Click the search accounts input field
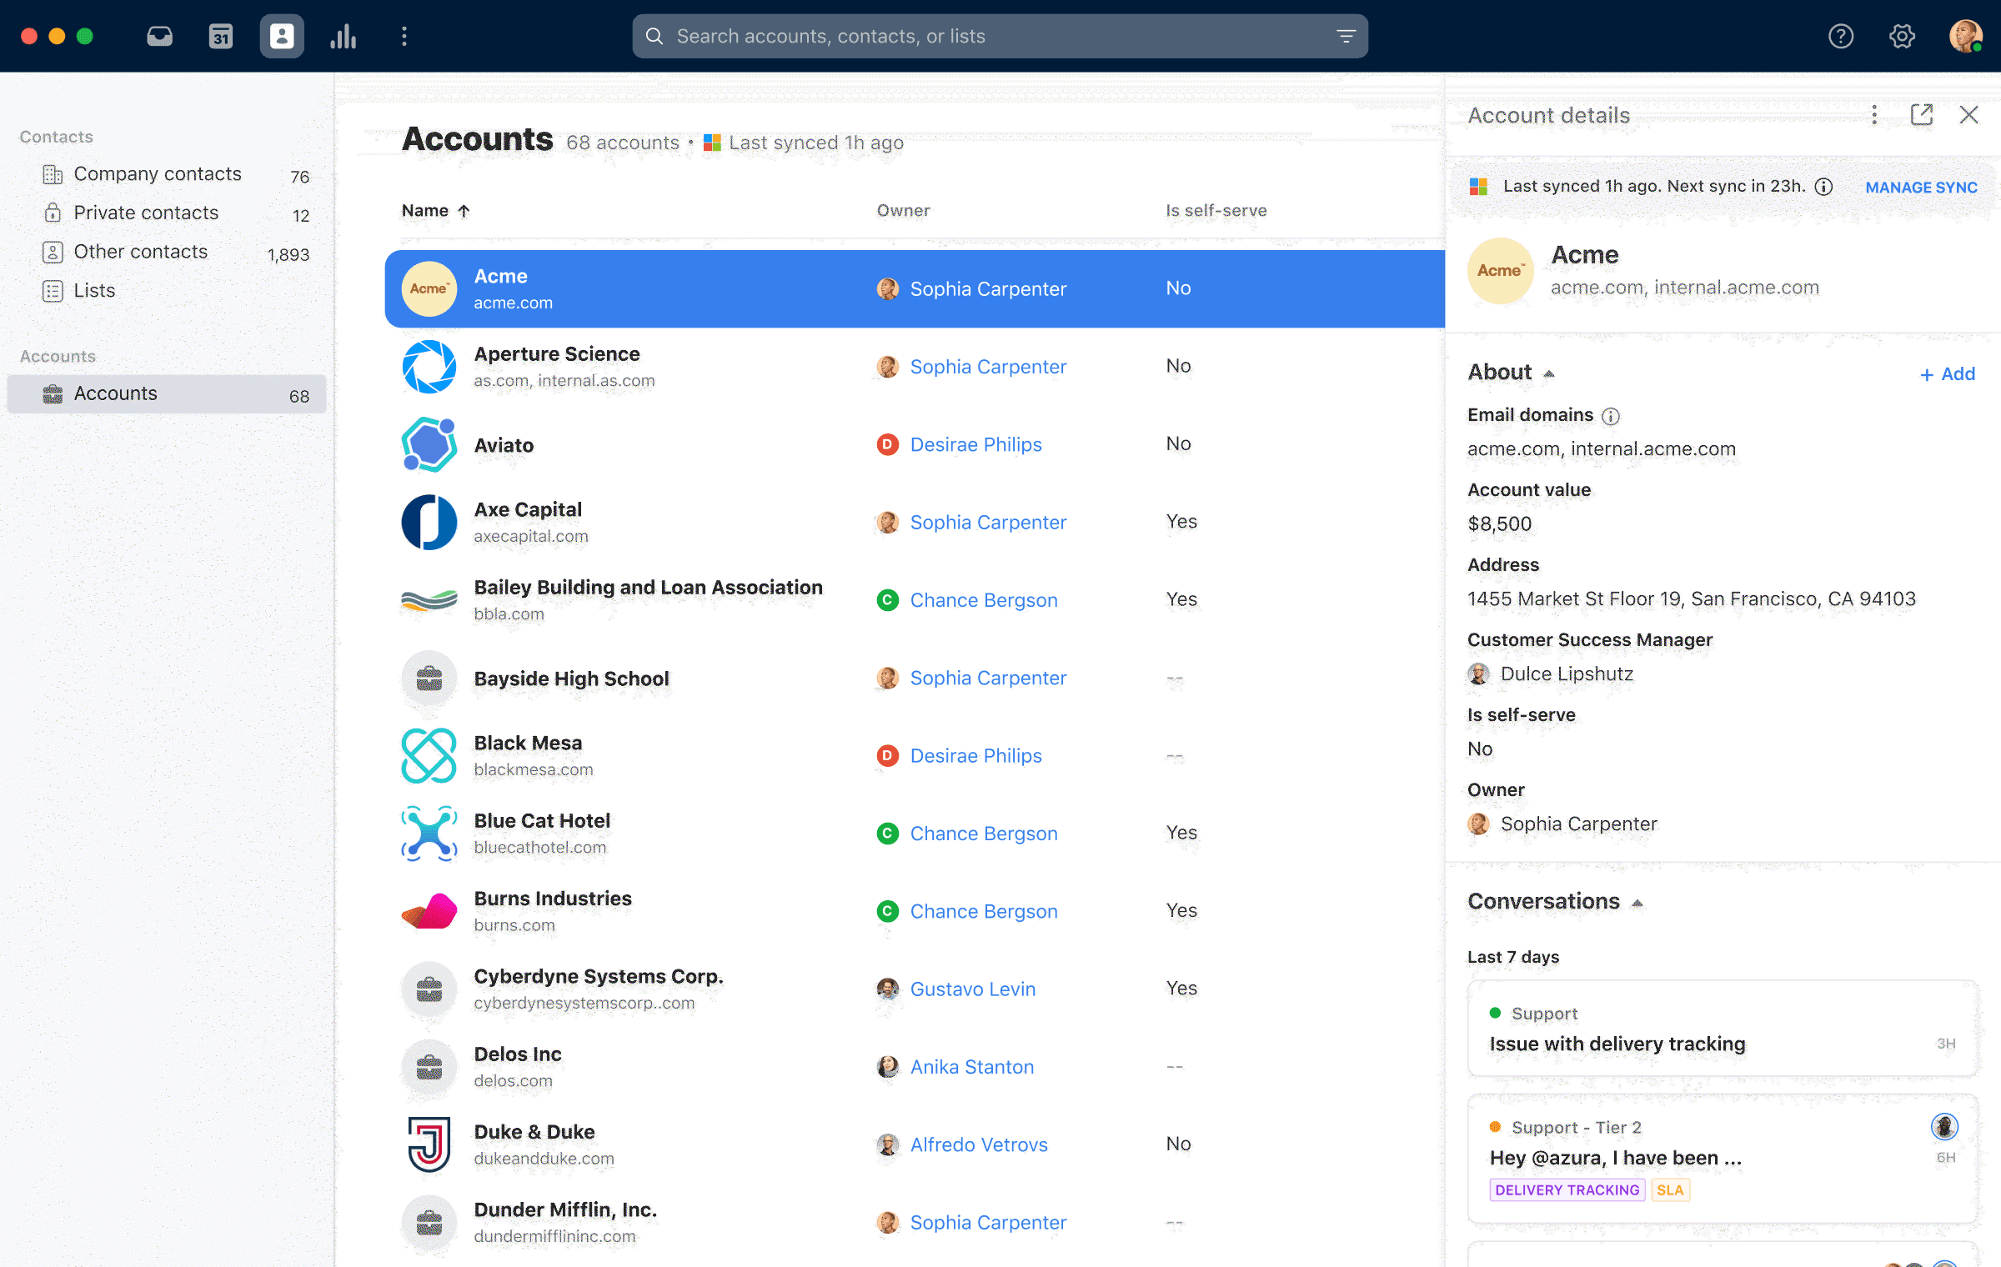The width and height of the screenshot is (2001, 1267). (999, 36)
